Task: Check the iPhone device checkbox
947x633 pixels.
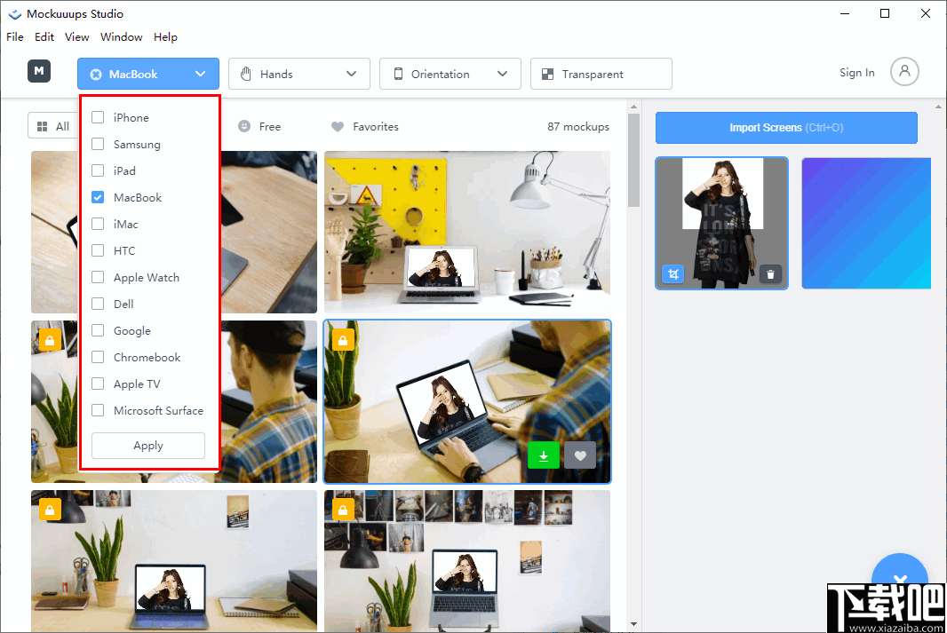Action: [x=98, y=117]
